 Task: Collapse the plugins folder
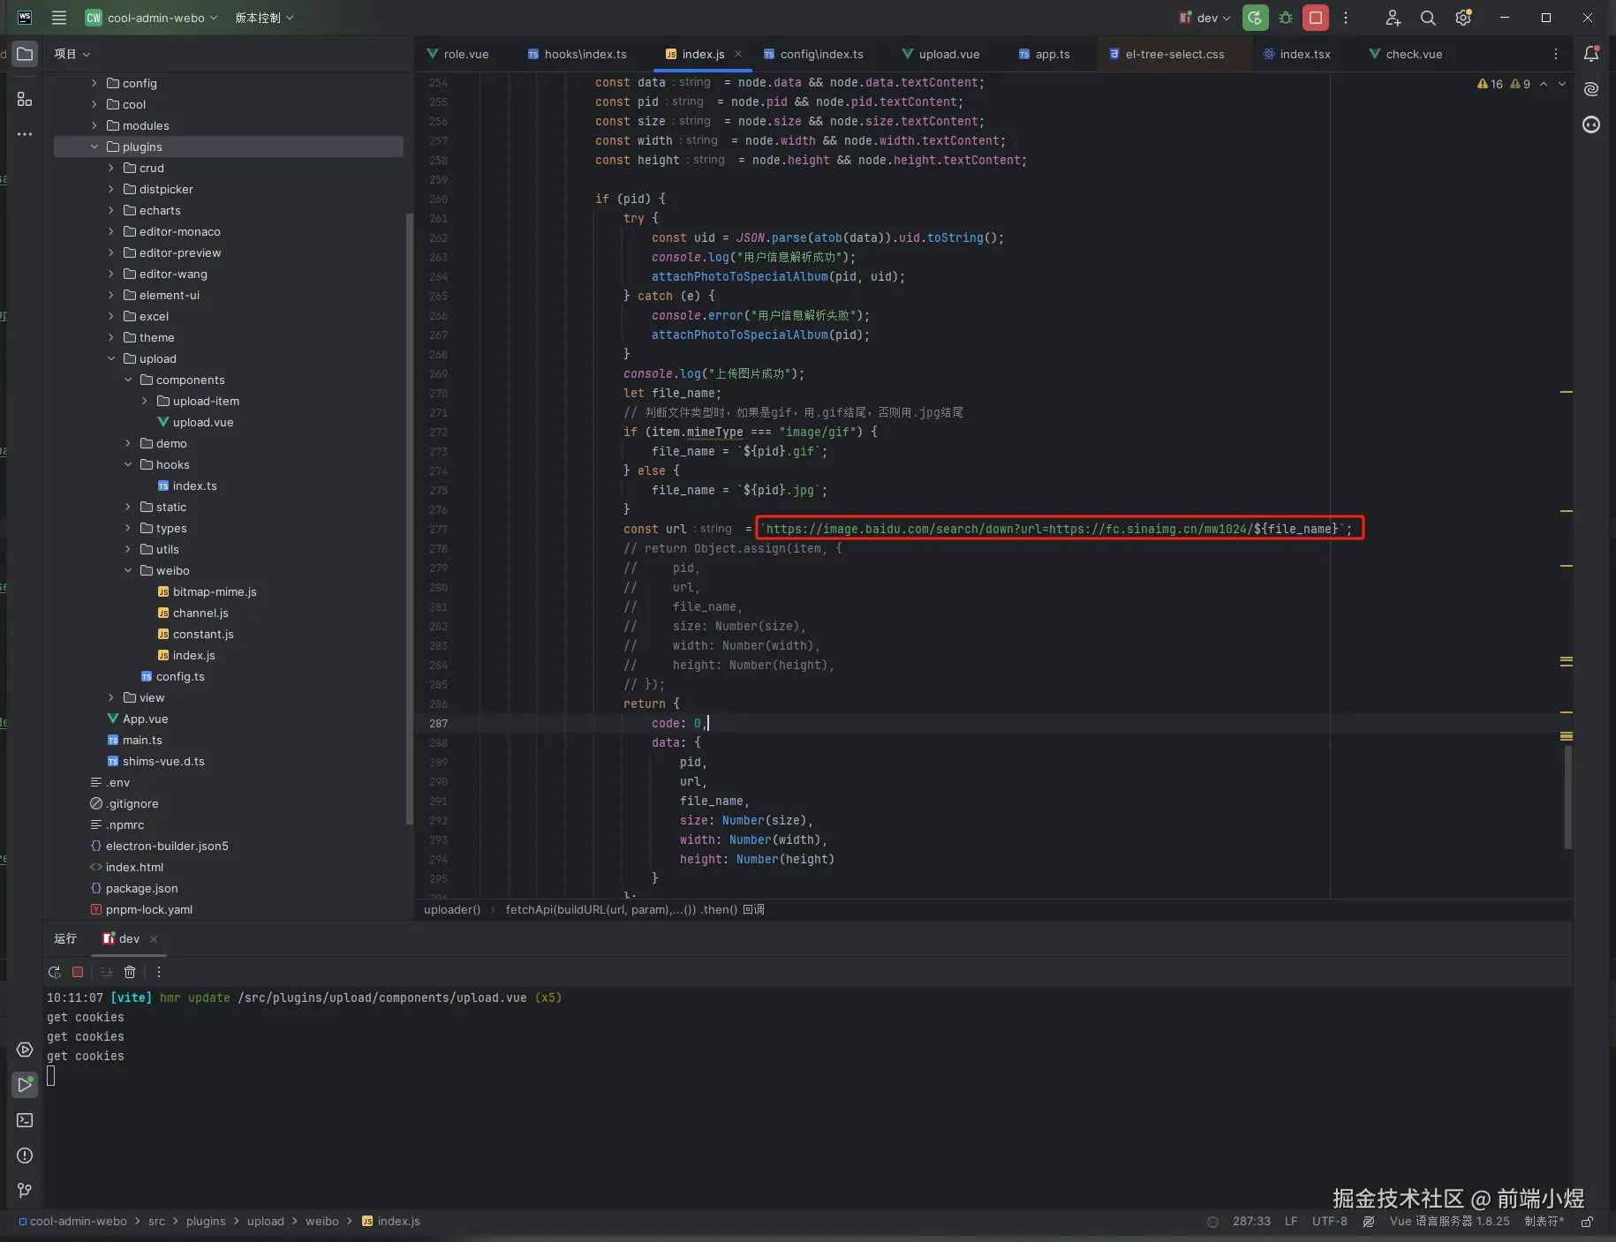pos(94,147)
